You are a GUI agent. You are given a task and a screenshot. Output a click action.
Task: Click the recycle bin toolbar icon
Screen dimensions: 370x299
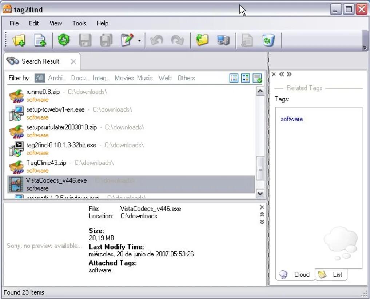point(268,40)
